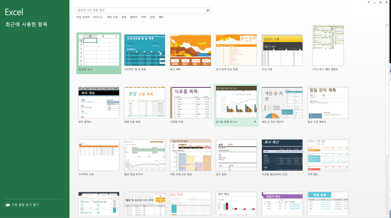Click the scrollbar up arrow
The image size is (391, 218).
387,25
